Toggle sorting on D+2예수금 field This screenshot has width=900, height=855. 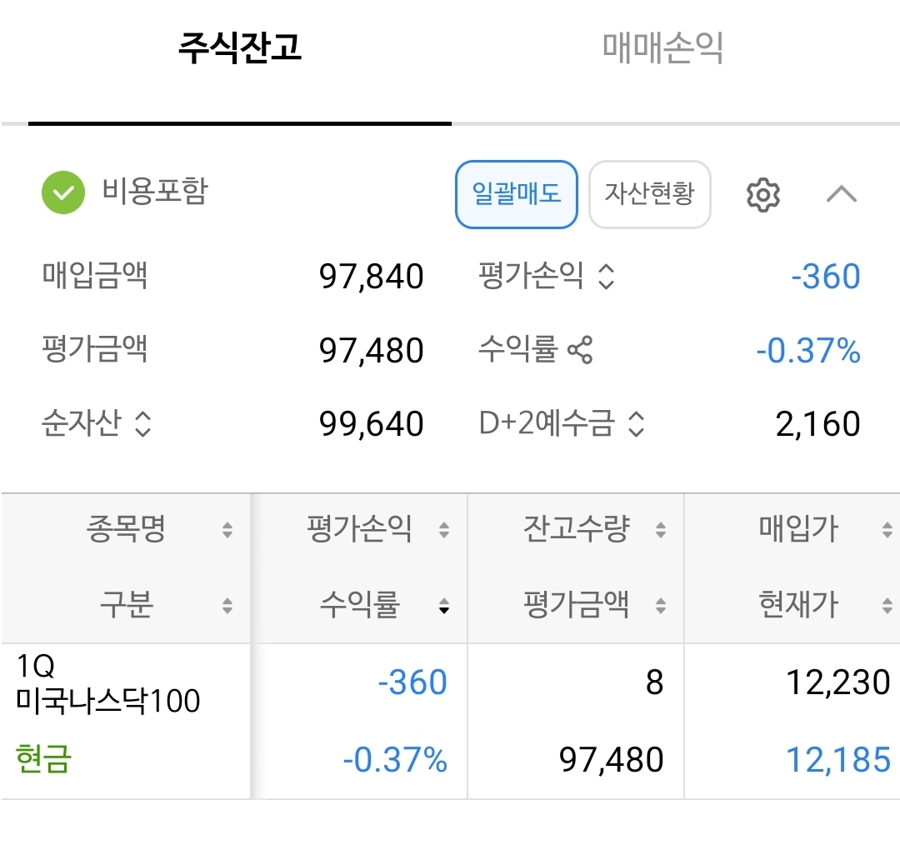click(637, 426)
